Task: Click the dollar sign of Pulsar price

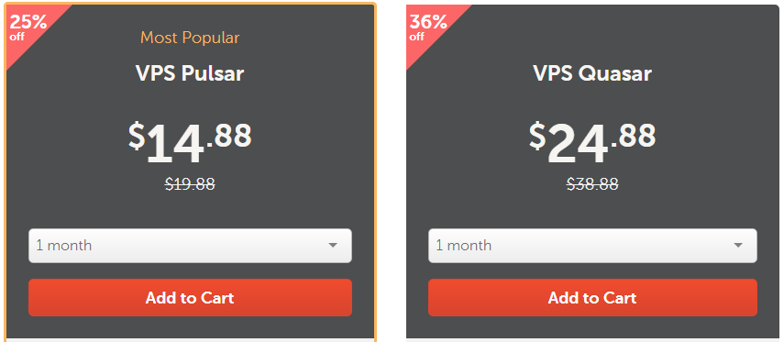Action: (137, 137)
